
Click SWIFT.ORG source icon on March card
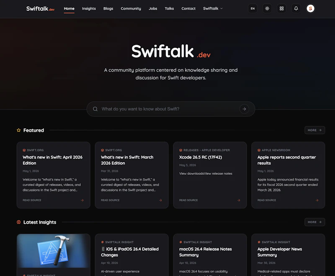pos(102,150)
